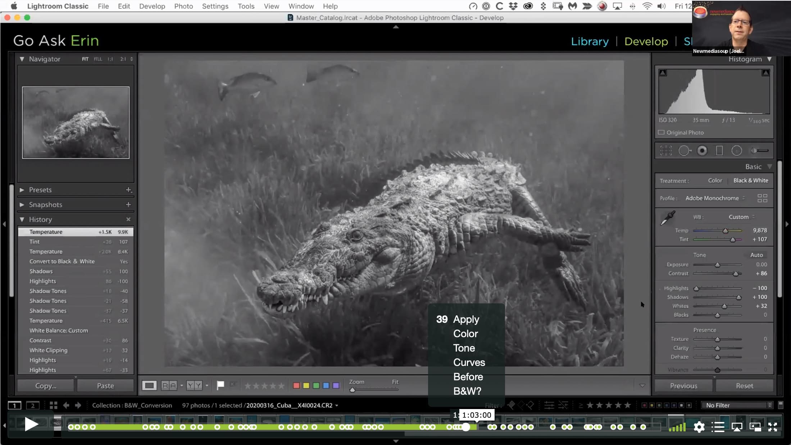Select 'Convert to Black & White' history step
791x445 pixels.
coord(76,261)
